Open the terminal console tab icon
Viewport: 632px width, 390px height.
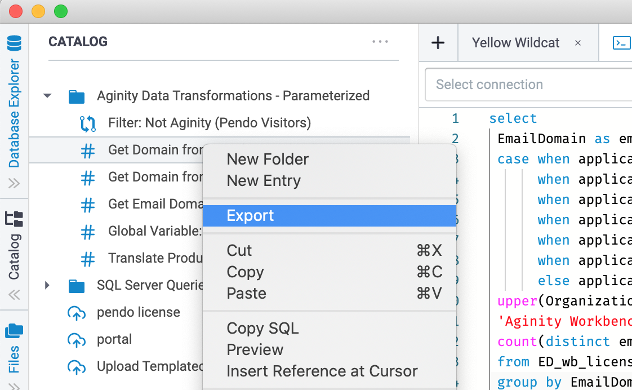tap(621, 43)
